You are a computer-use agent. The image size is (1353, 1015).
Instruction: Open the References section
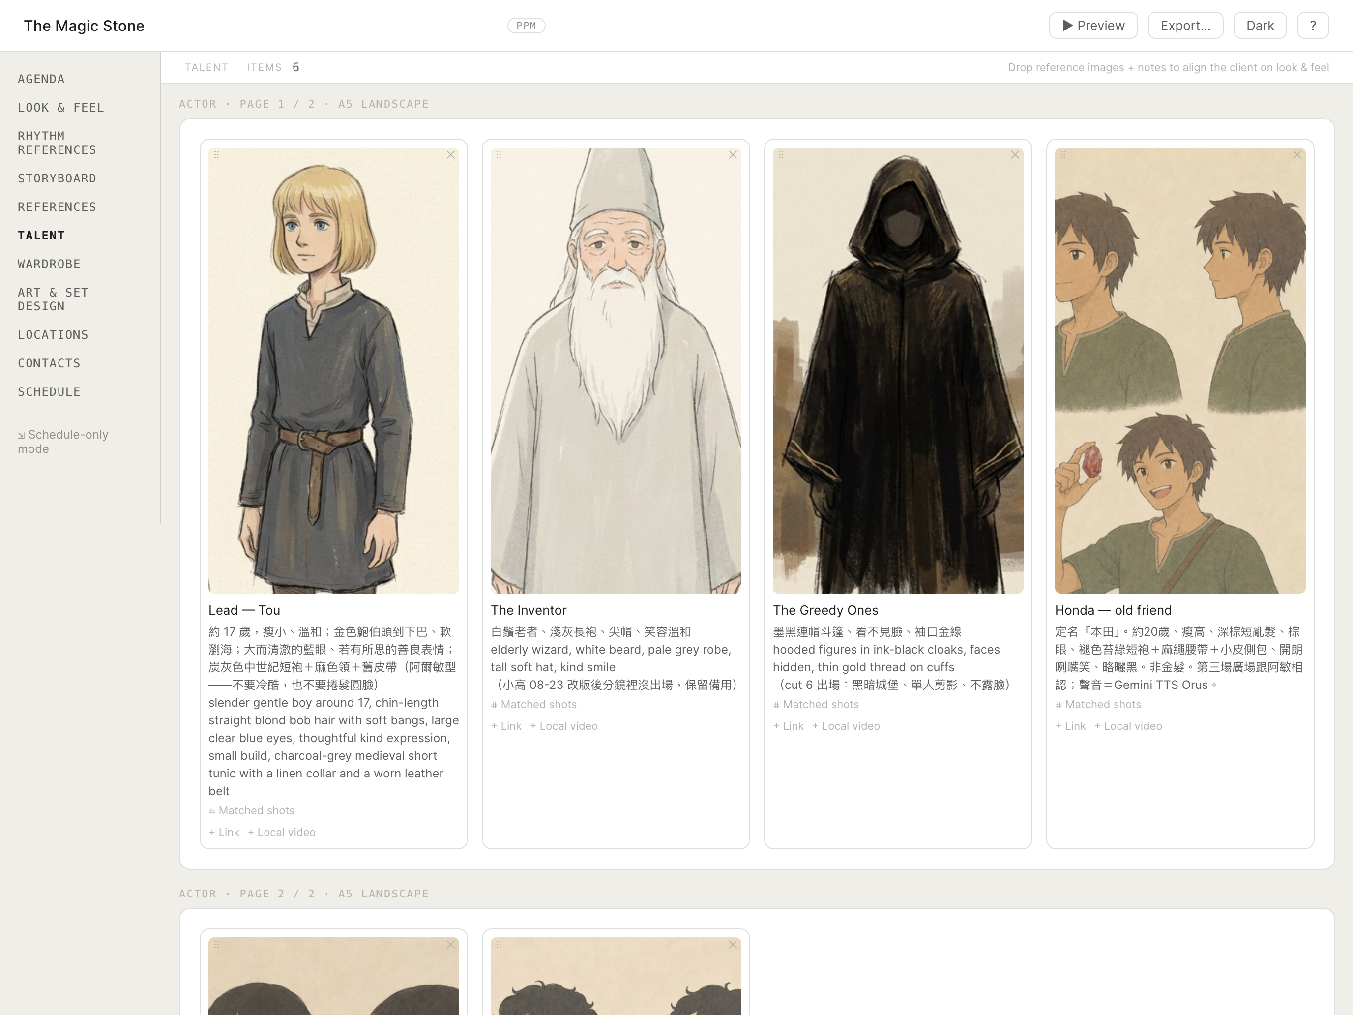coord(57,207)
